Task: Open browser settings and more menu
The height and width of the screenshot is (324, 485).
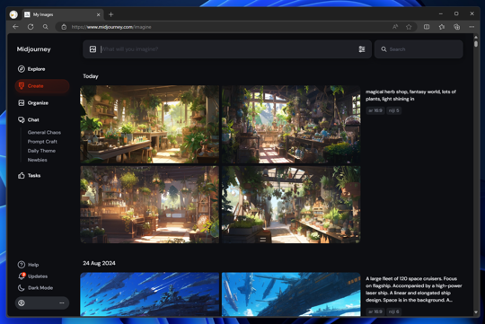Action: click(472, 27)
